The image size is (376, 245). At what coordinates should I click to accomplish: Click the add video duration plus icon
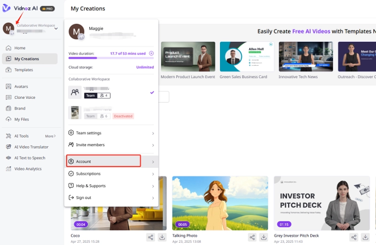pos(151,53)
